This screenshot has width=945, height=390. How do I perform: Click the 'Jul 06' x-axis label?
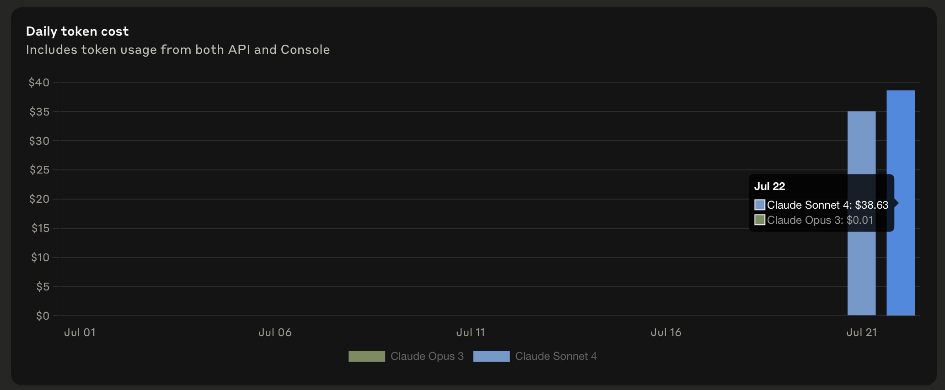(x=275, y=332)
